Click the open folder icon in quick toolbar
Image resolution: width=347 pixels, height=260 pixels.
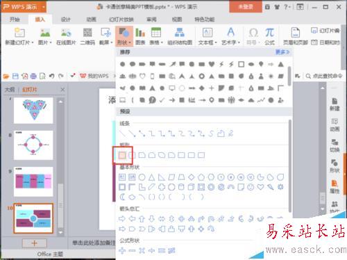pos(6,76)
